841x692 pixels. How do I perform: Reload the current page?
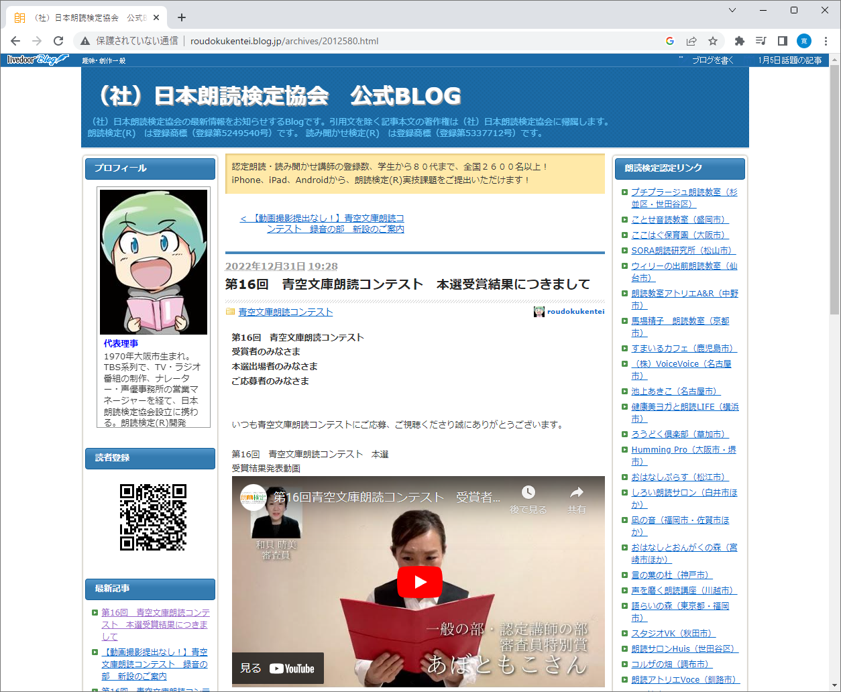(58, 41)
